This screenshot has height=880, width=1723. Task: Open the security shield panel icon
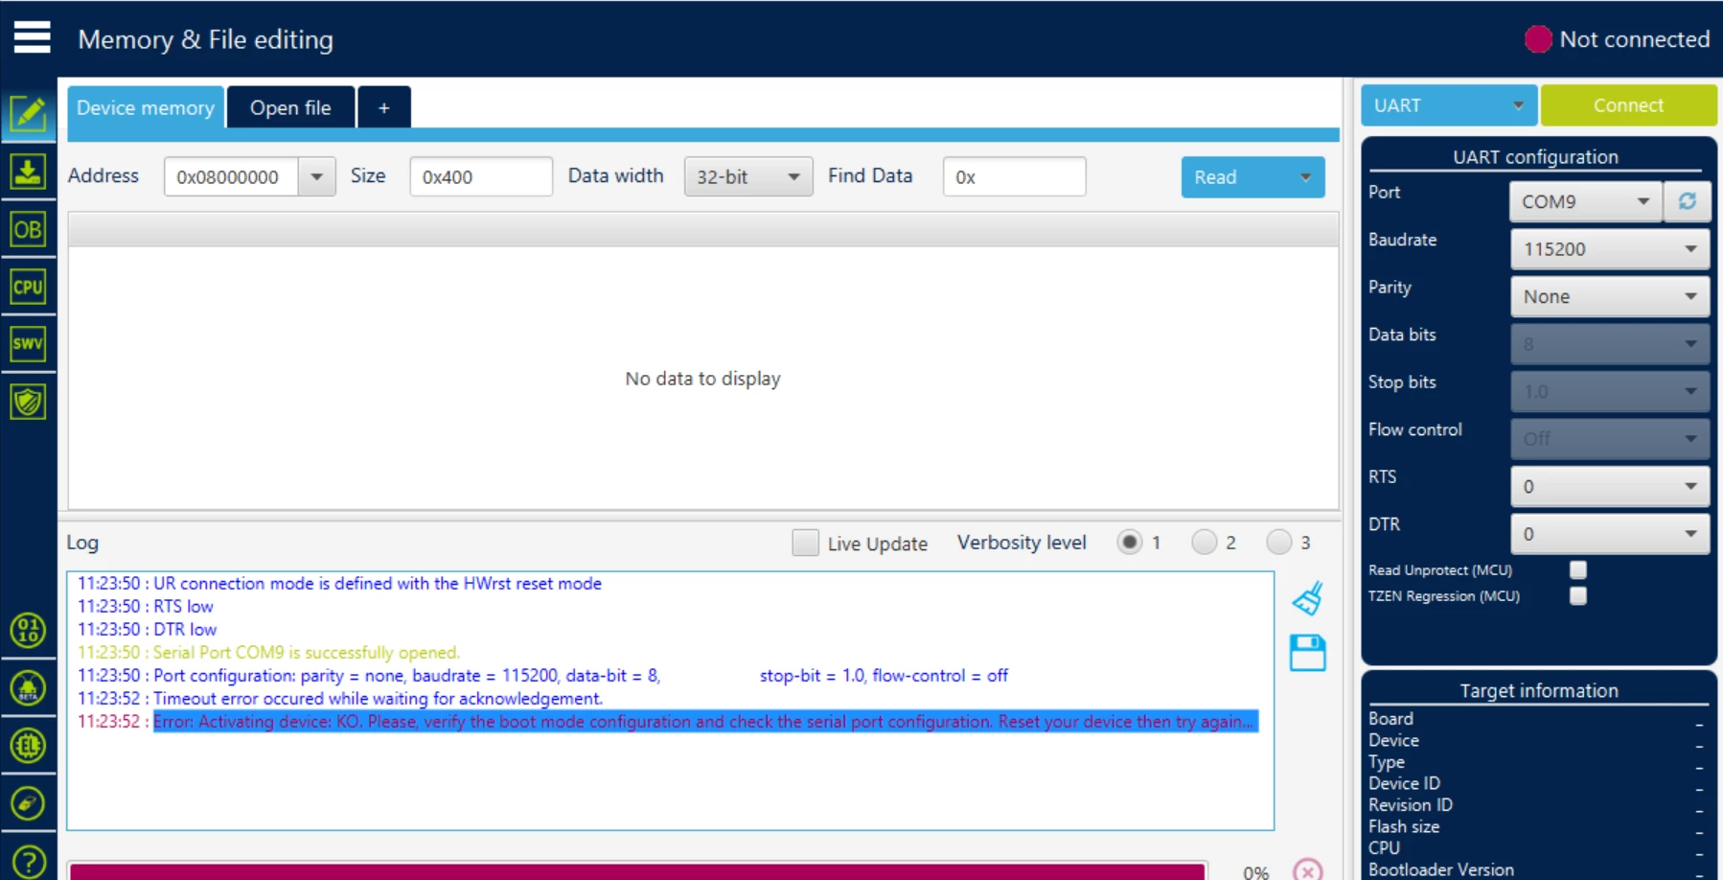[28, 402]
